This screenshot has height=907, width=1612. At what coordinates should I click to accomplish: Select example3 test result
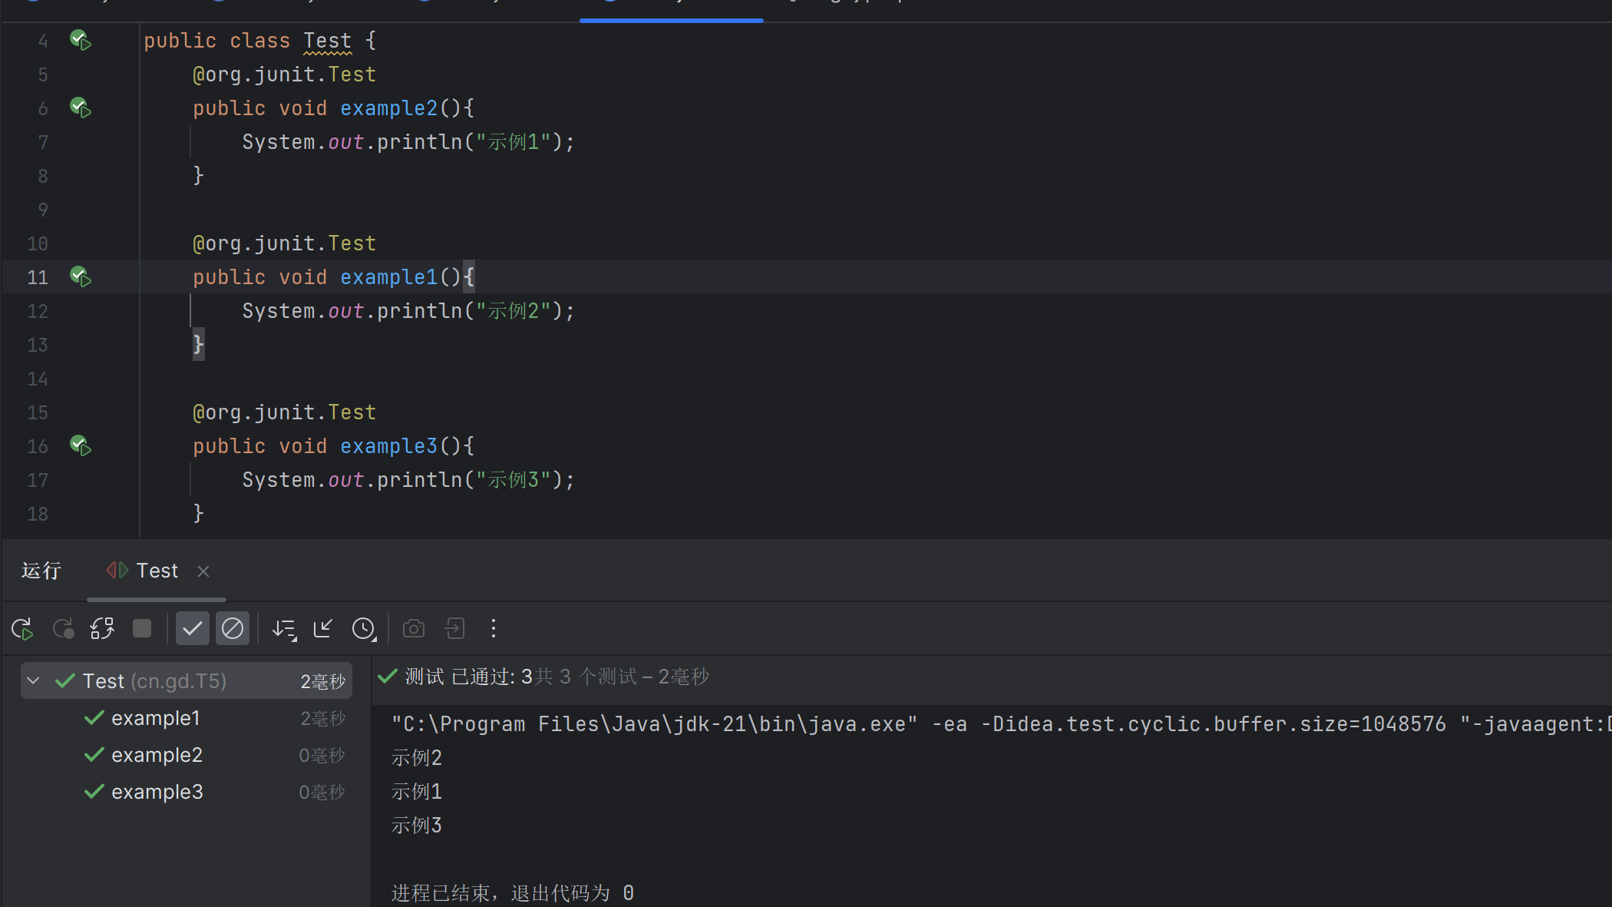point(157,792)
